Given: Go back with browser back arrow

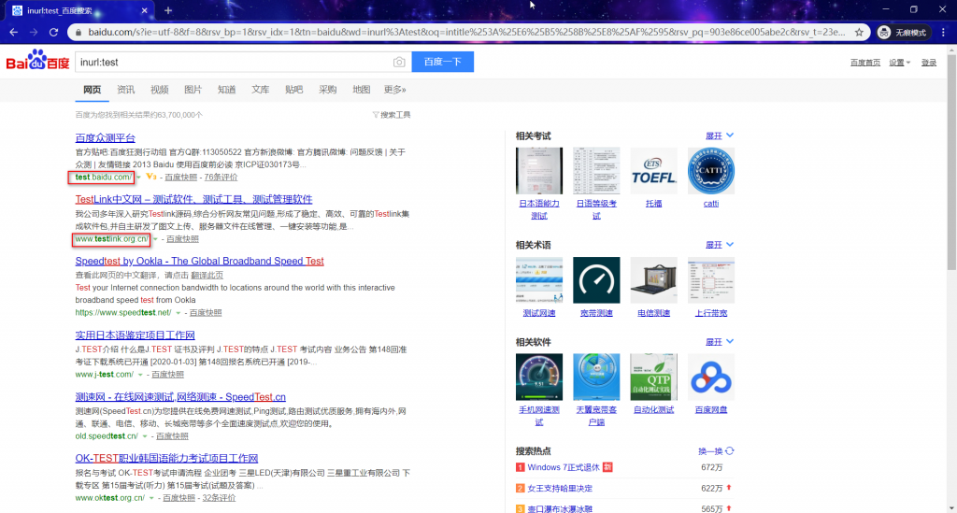Looking at the screenshot, I should point(13,33).
